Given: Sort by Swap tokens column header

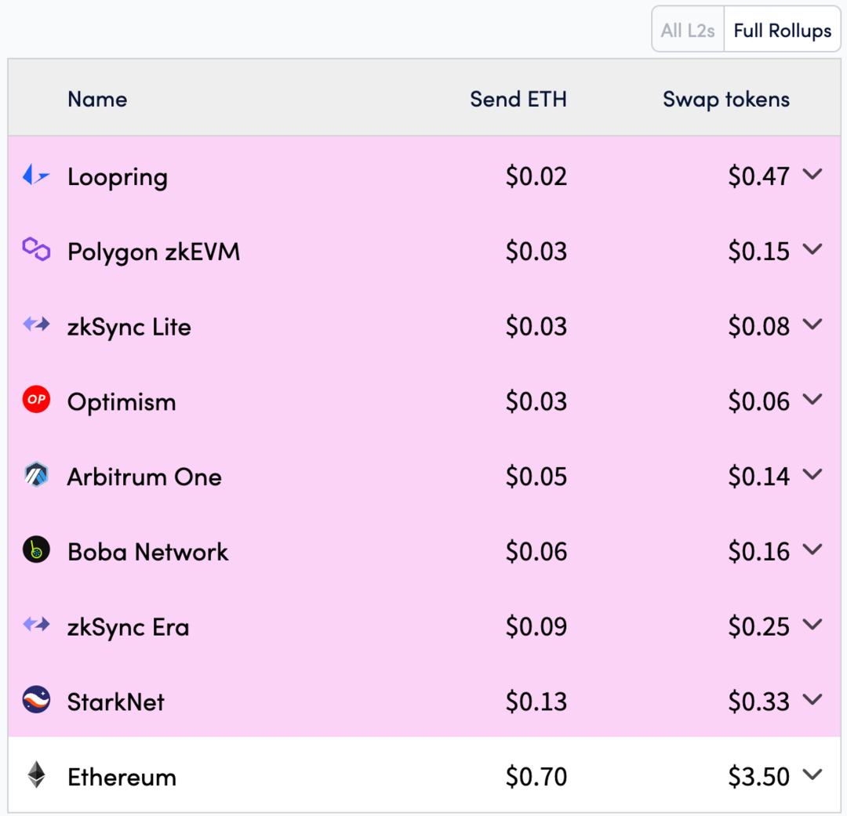Looking at the screenshot, I should [726, 100].
